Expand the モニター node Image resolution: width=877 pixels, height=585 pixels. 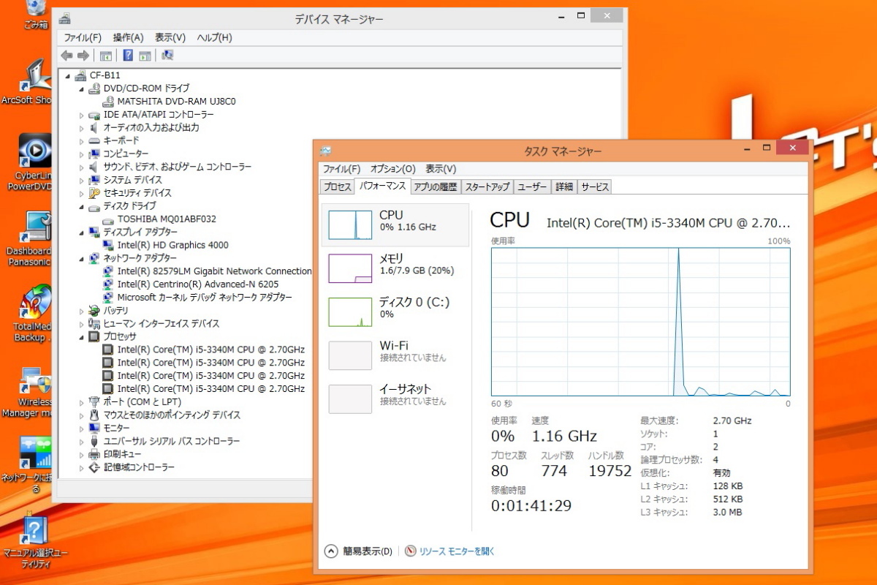pos(82,428)
